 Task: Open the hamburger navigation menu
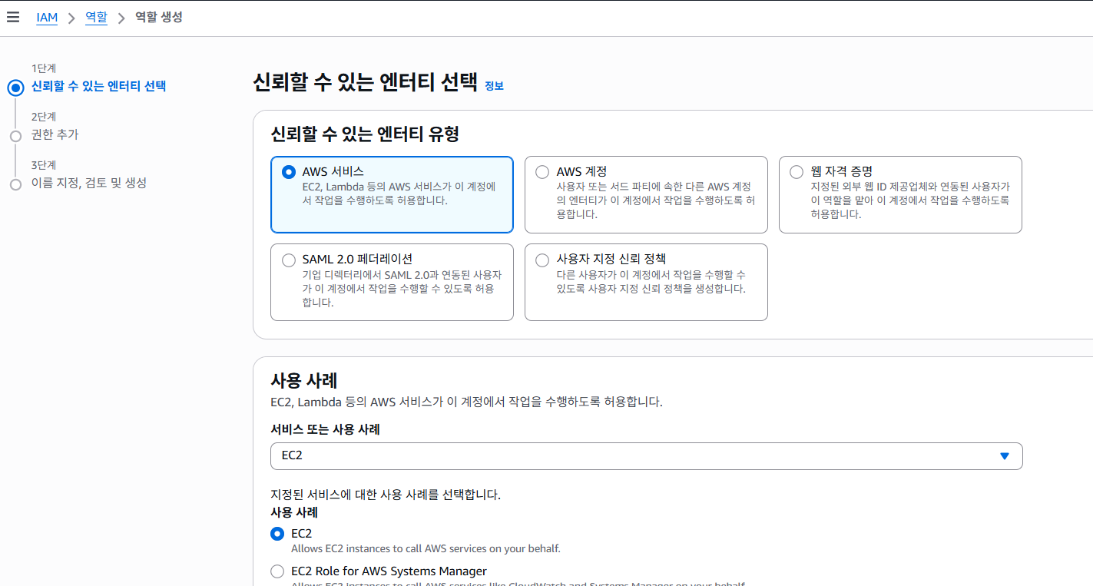(13, 17)
